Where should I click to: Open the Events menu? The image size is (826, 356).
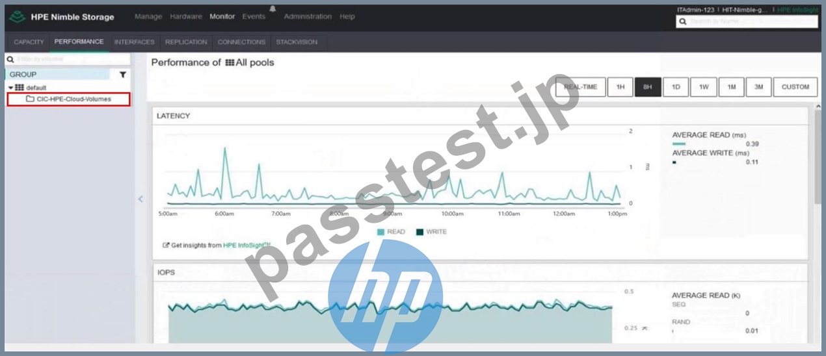click(x=254, y=17)
